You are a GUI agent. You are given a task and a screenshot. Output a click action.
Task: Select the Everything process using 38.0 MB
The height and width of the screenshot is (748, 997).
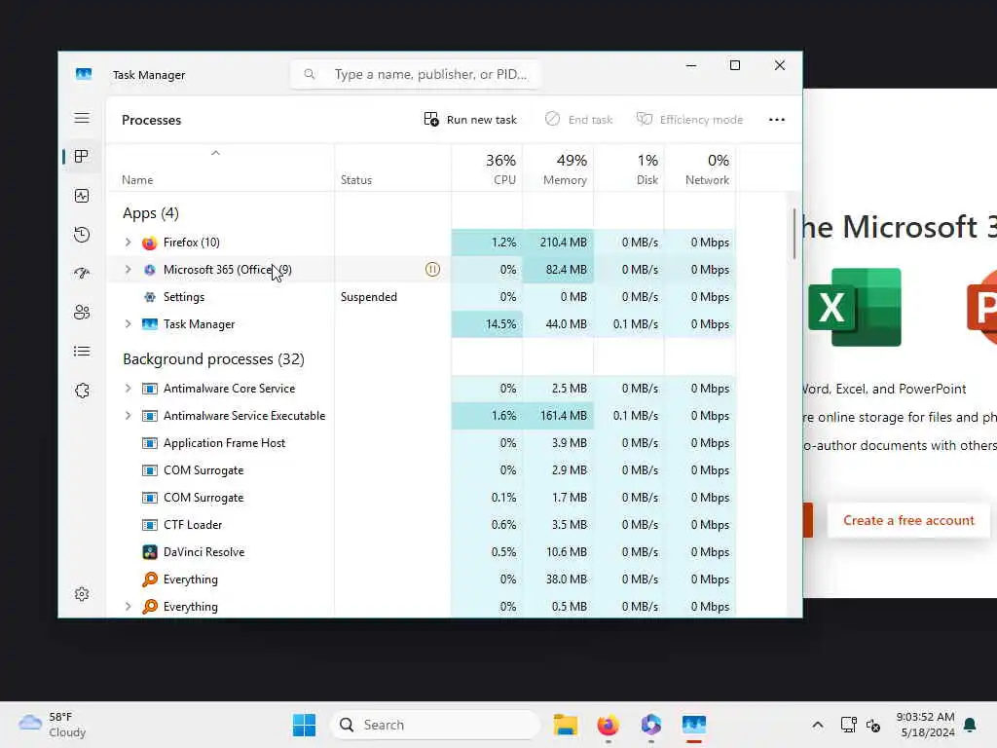(x=422, y=580)
